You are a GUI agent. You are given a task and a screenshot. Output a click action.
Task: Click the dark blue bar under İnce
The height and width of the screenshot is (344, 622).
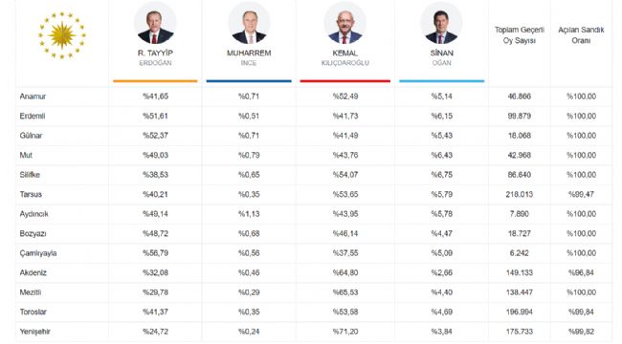[x=249, y=81]
